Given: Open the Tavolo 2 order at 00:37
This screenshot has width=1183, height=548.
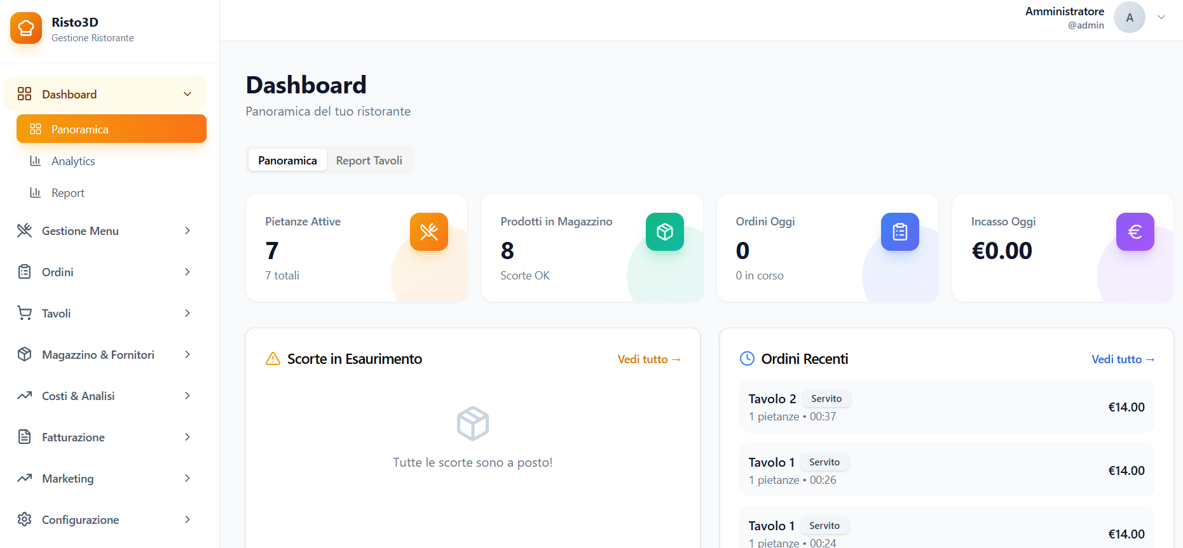Looking at the screenshot, I should [x=947, y=406].
